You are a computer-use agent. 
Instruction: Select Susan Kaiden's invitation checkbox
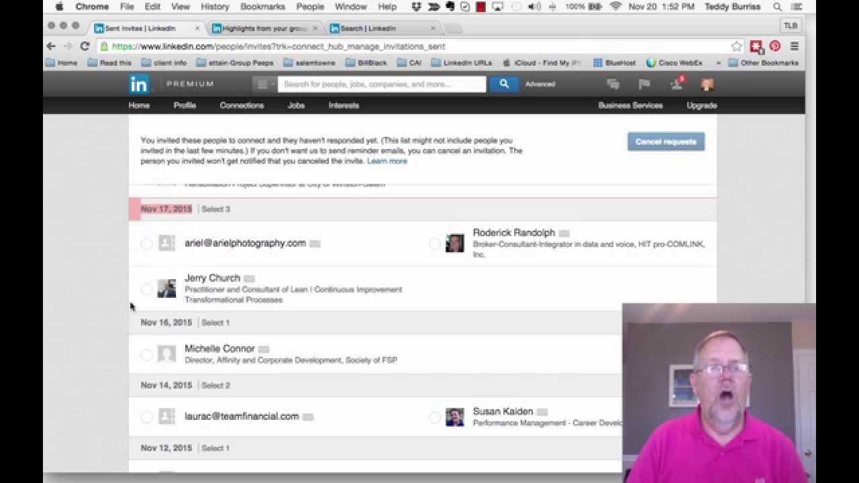pos(434,417)
